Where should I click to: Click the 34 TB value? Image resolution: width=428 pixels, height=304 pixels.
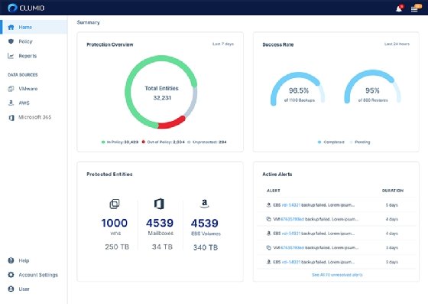(x=162, y=247)
